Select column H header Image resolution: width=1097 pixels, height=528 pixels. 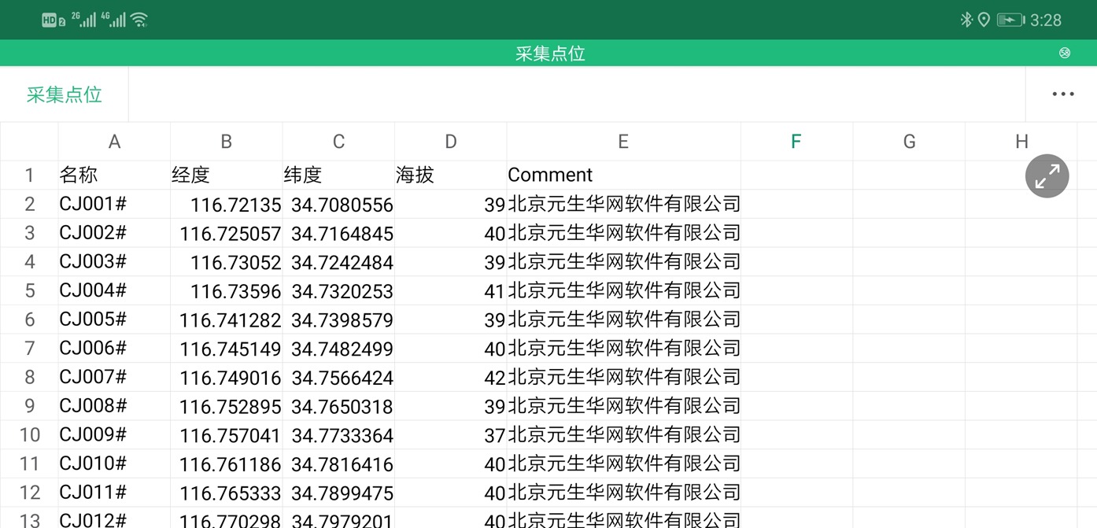coord(1021,142)
